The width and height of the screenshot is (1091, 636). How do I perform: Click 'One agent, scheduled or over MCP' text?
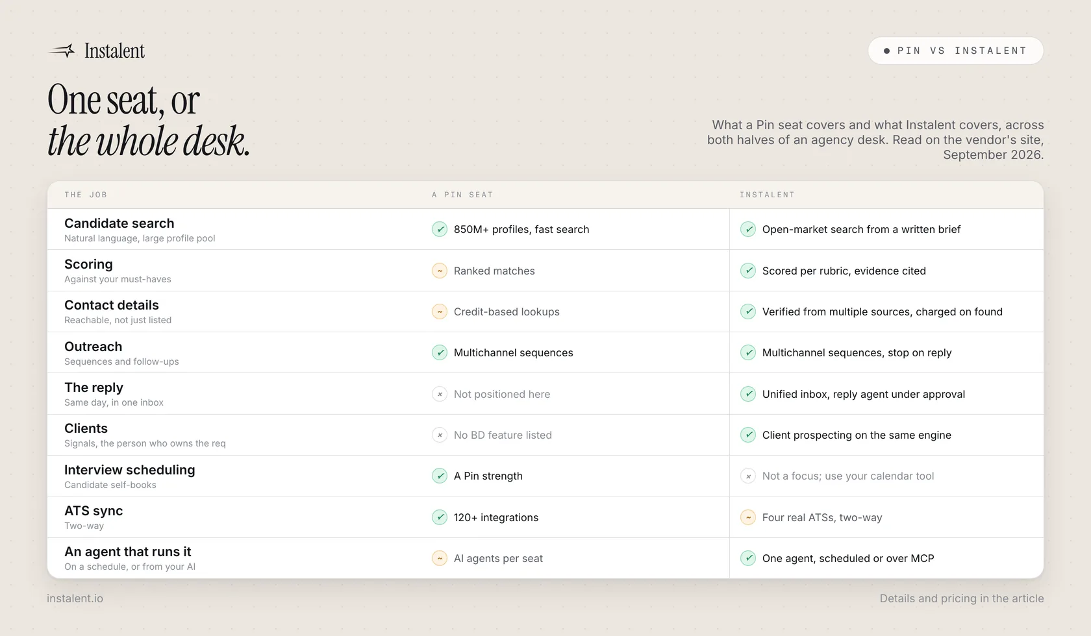pyautogui.click(x=848, y=558)
